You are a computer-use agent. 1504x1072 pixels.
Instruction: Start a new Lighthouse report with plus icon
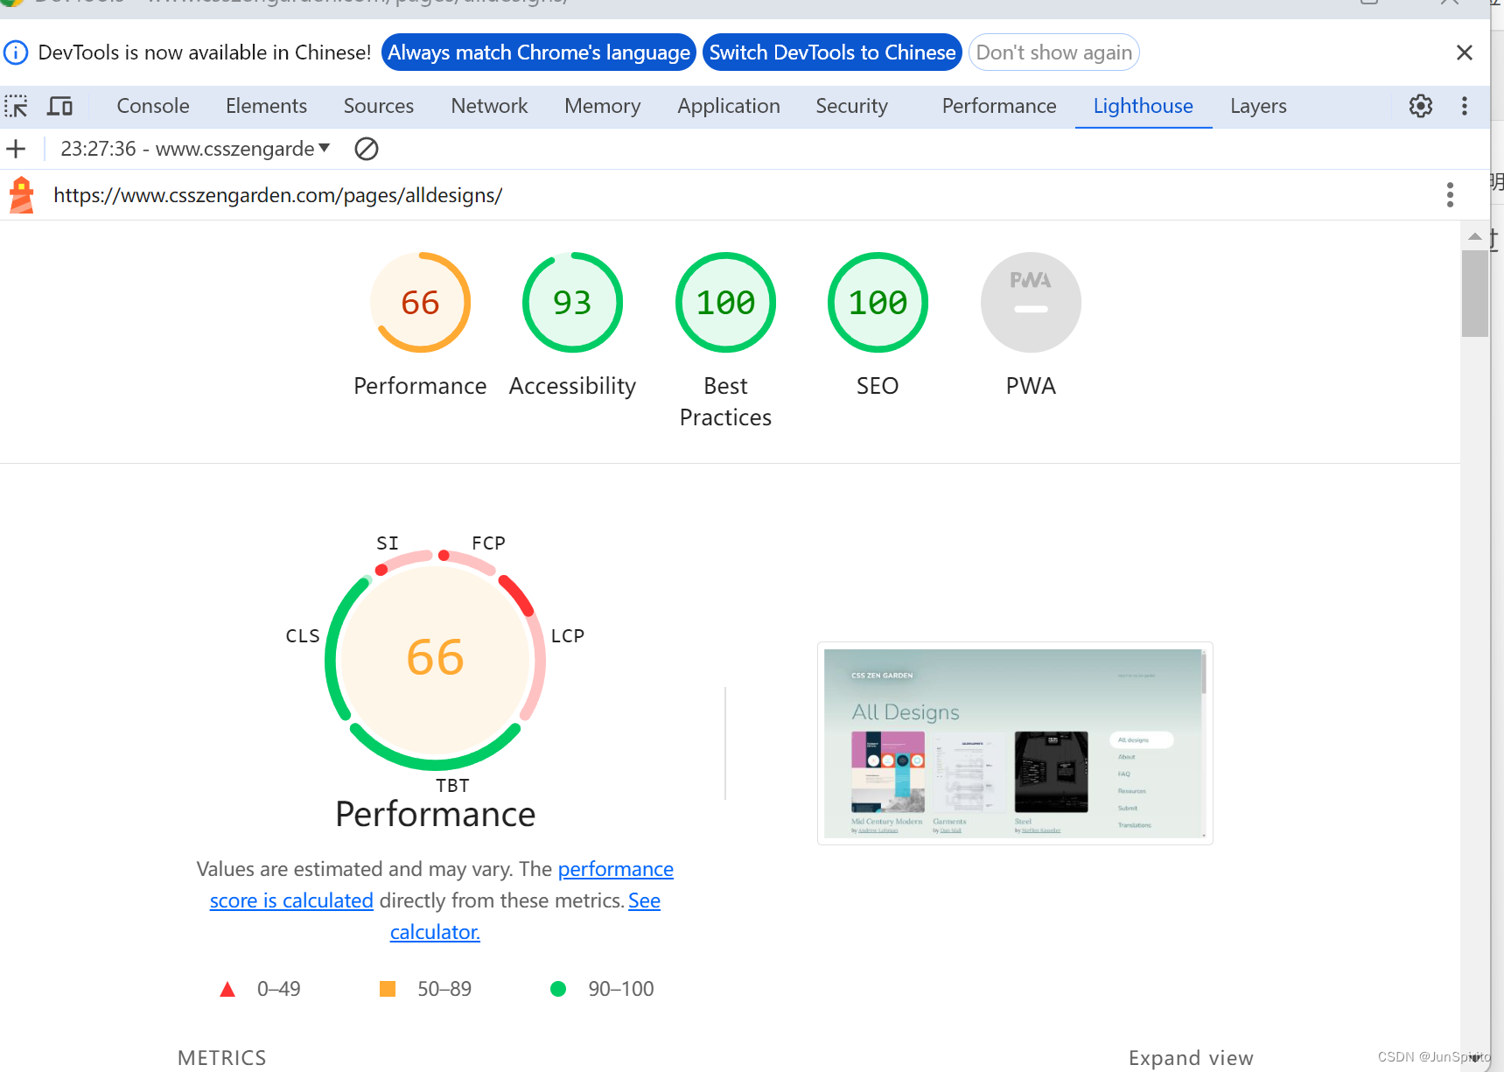click(x=16, y=149)
